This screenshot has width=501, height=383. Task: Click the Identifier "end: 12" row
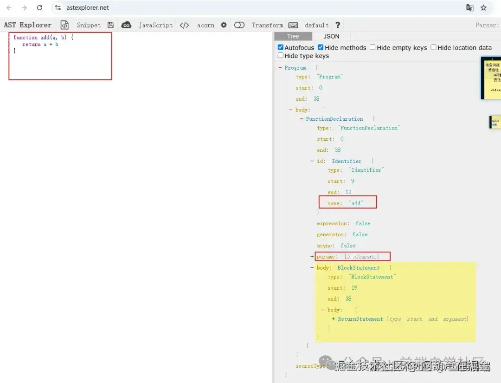click(x=339, y=192)
